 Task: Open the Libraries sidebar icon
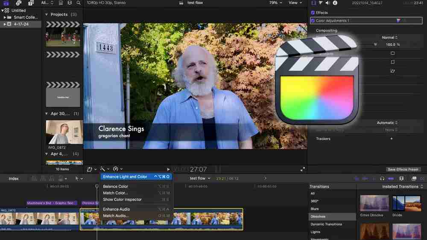(x=6, y=3)
